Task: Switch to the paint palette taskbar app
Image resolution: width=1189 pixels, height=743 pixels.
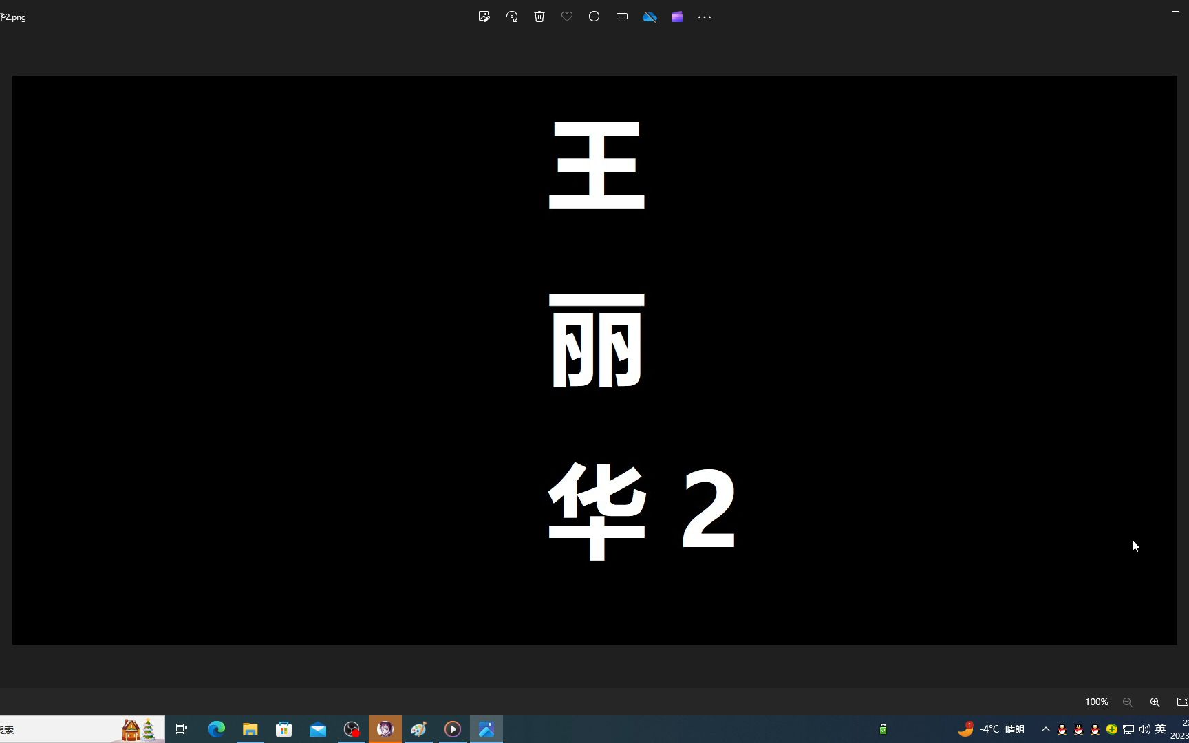Action: tap(419, 729)
